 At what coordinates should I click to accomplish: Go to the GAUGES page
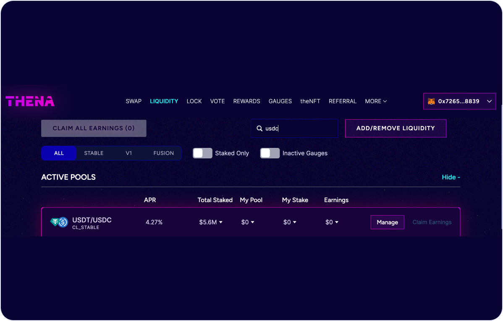point(280,101)
